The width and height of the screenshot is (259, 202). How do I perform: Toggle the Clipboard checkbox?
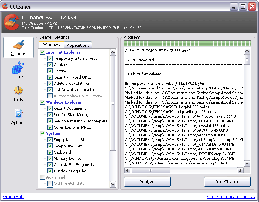(50, 152)
